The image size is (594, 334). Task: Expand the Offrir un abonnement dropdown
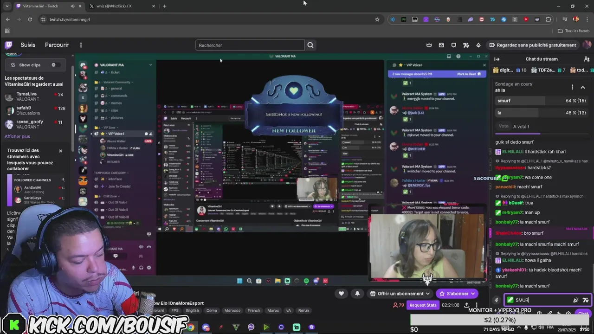point(427,294)
